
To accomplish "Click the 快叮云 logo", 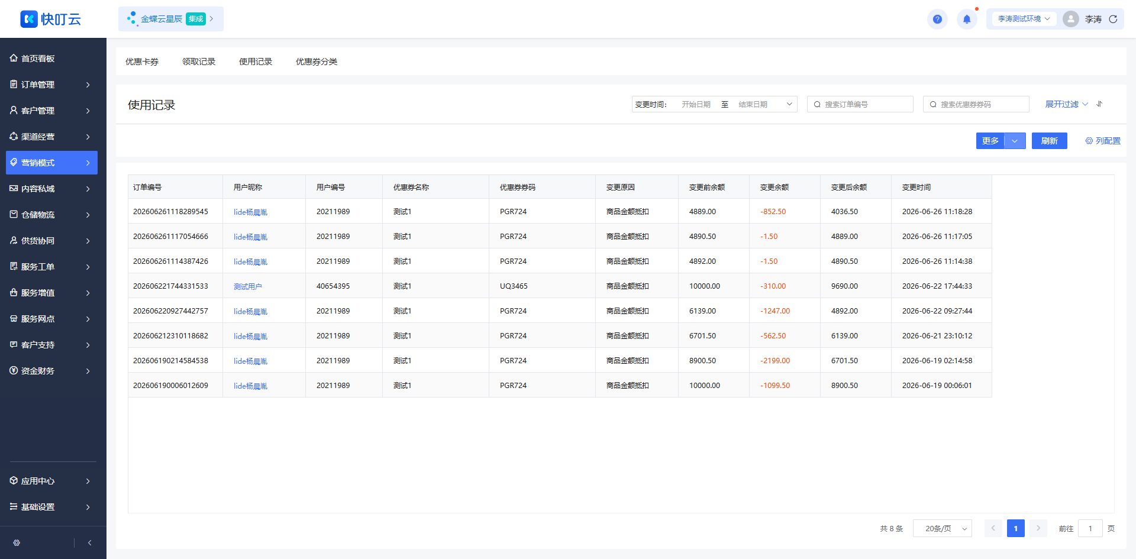I will point(50,19).
